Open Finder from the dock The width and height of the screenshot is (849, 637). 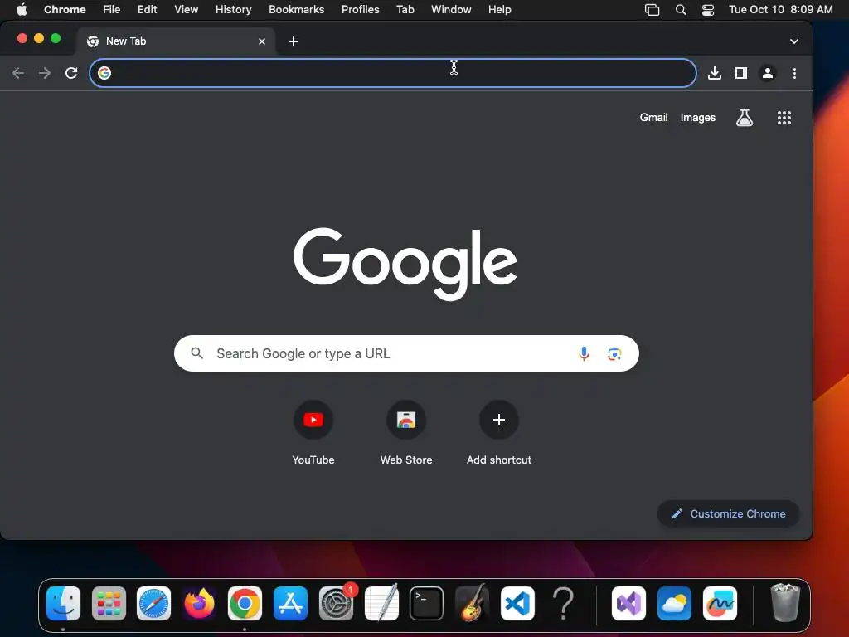coord(63,603)
